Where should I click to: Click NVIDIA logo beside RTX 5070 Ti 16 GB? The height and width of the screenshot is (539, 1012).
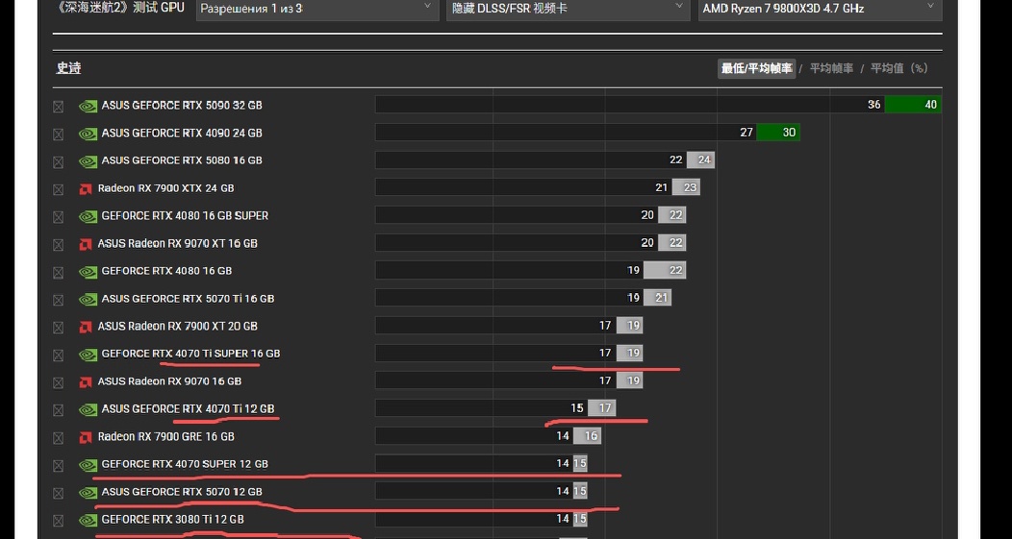(x=88, y=299)
